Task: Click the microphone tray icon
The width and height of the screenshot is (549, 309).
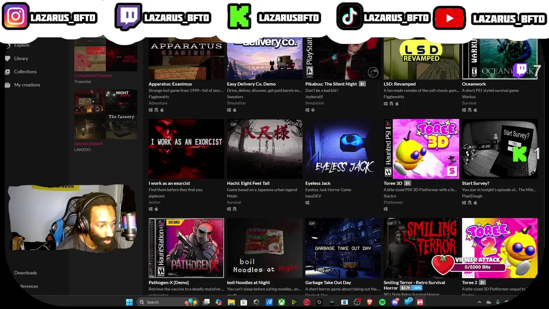Action: (x=498, y=302)
